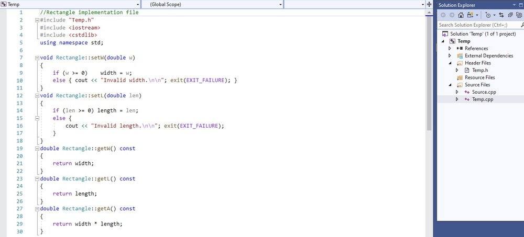The height and width of the screenshot is (237, 524).
Task: Collapse the else block at line 15
Action: 37,118
